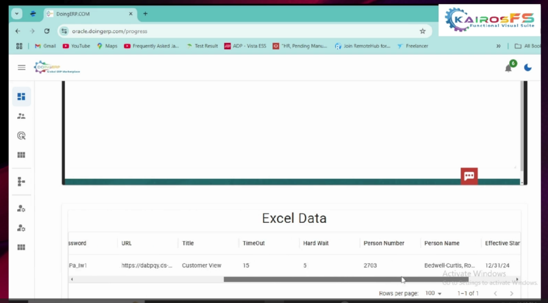Open the dashboard icon in sidebar

click(21, 97)
